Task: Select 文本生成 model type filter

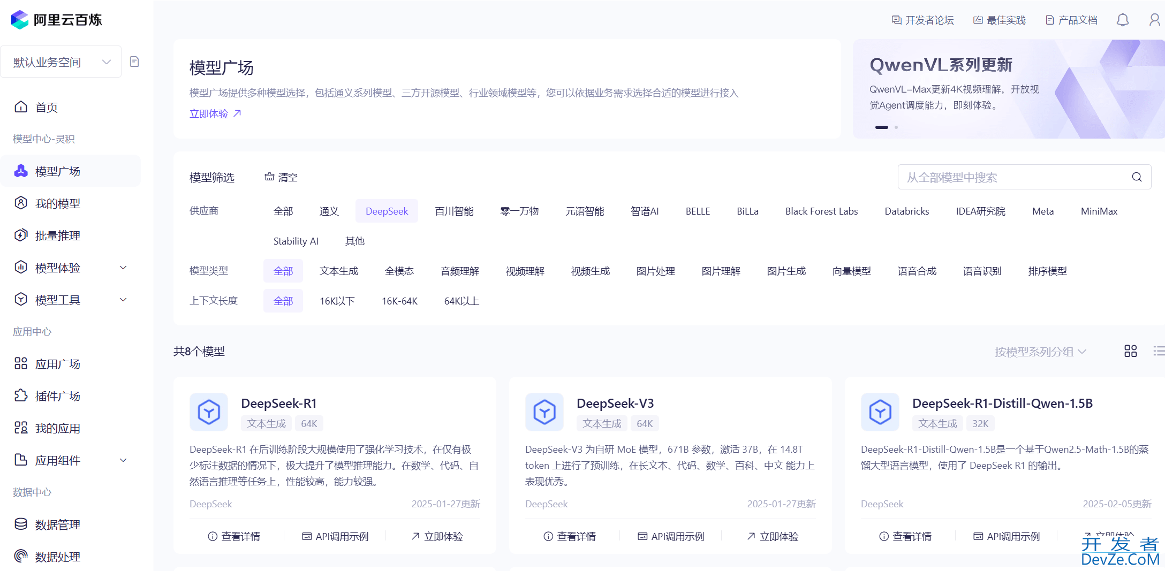Action: [x=339, y=271]
